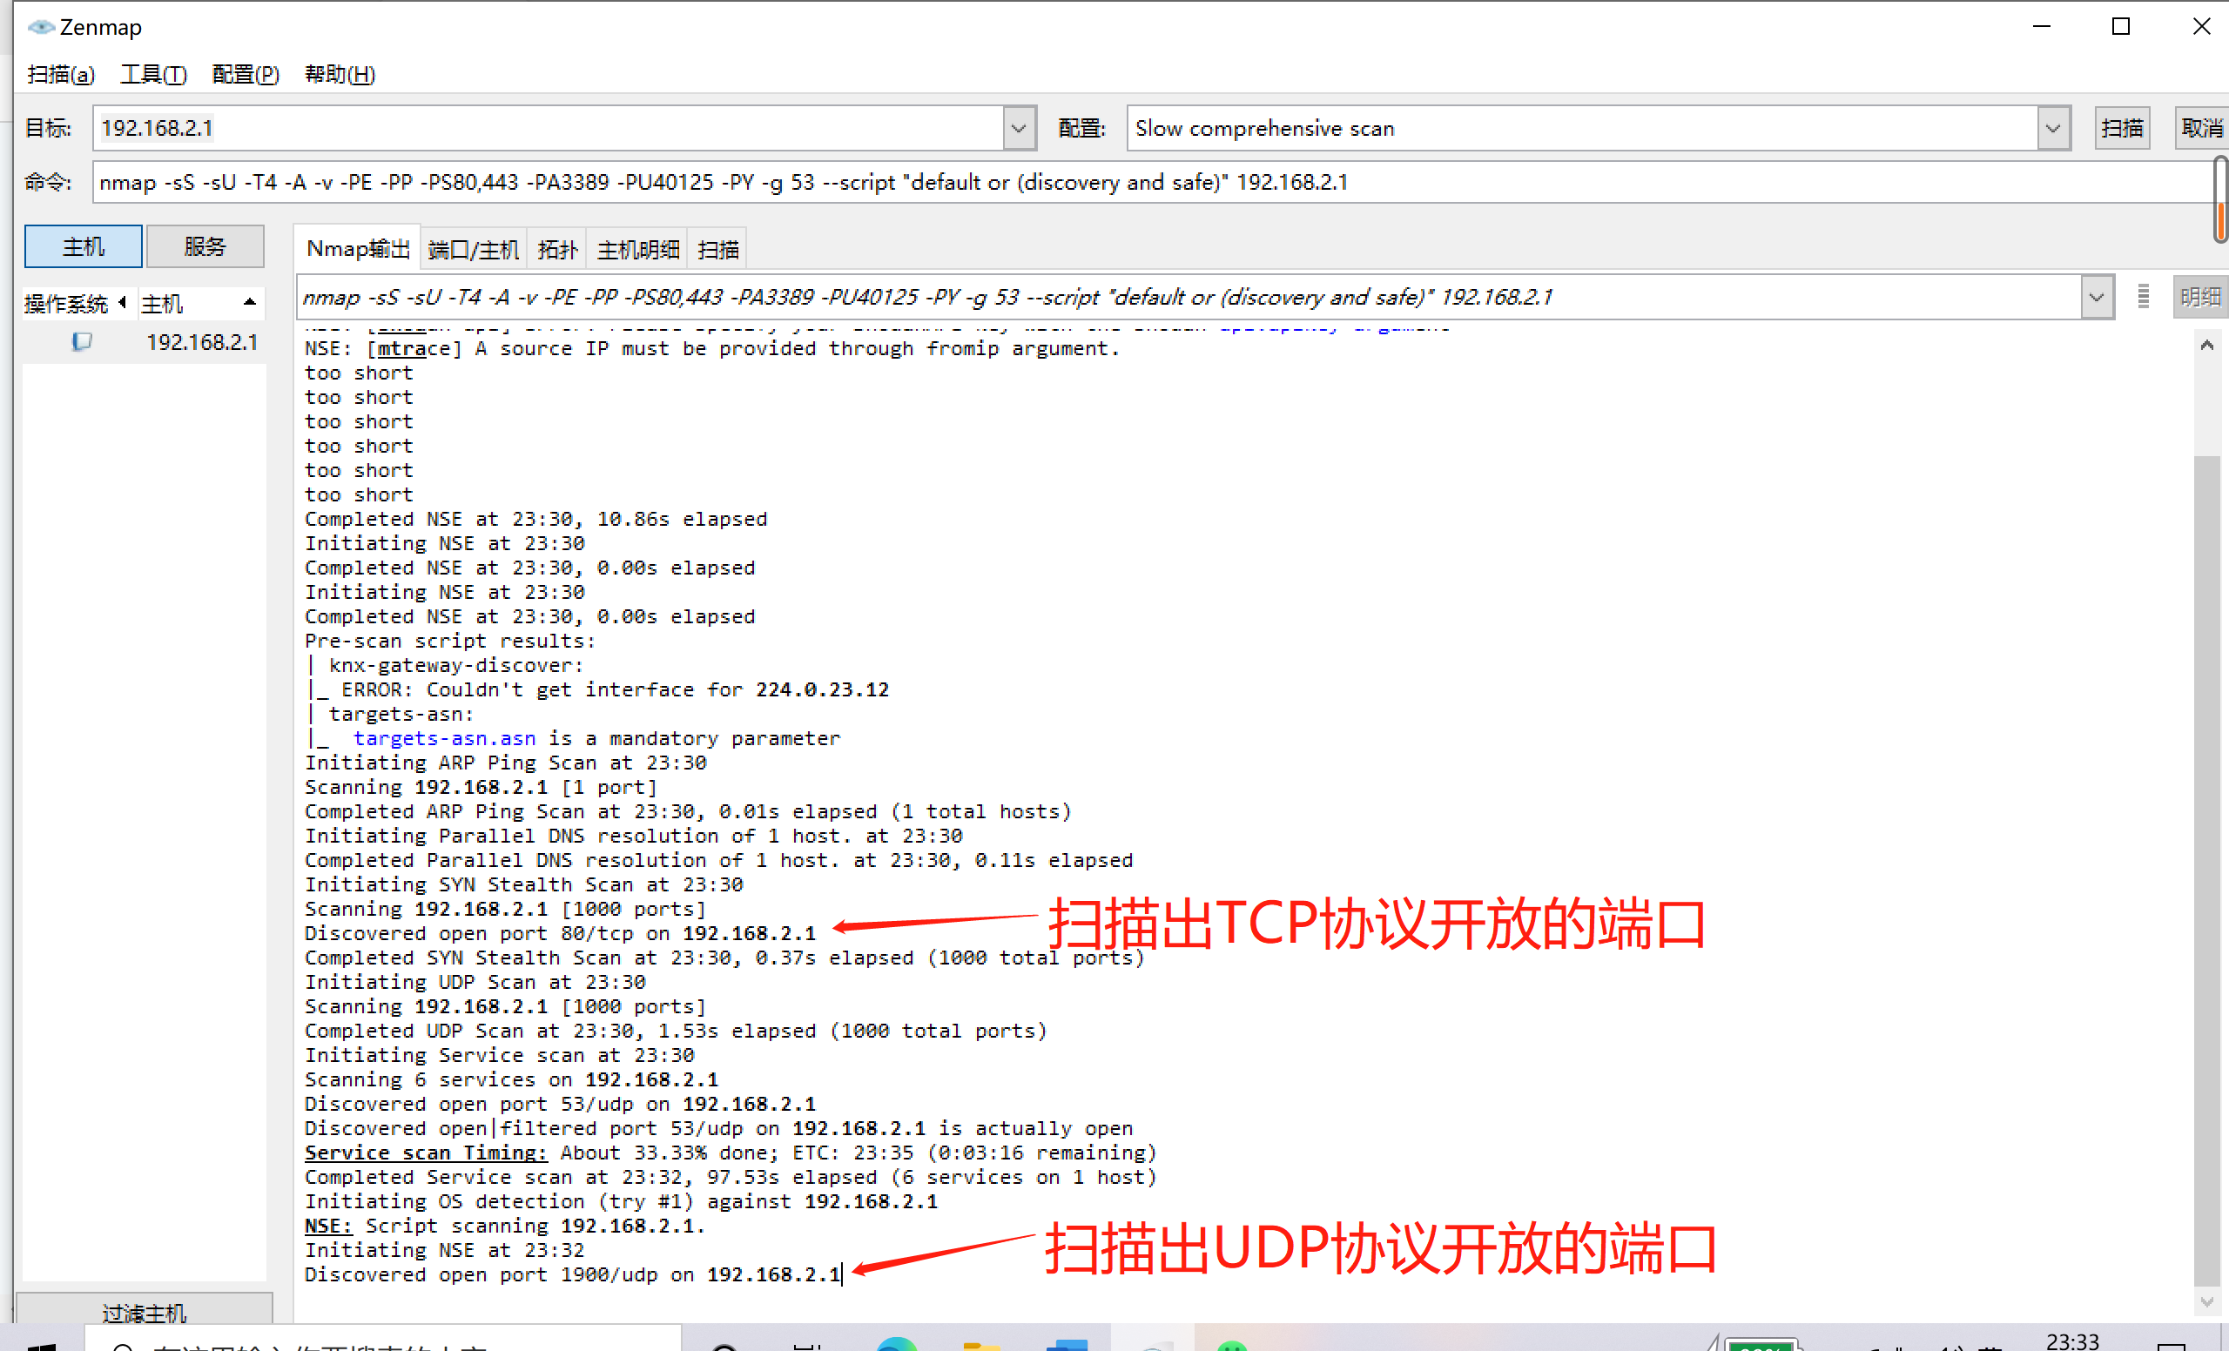Click the 命令 nmap command input field
Viewport: 2229px width, 1351px height.
(1151, 182)
